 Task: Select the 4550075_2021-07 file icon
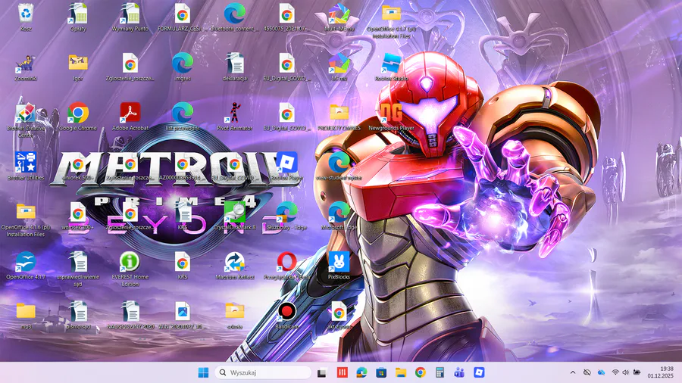click(286, 13)
